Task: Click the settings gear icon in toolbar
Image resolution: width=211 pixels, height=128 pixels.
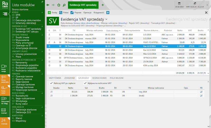Action: 108,12
